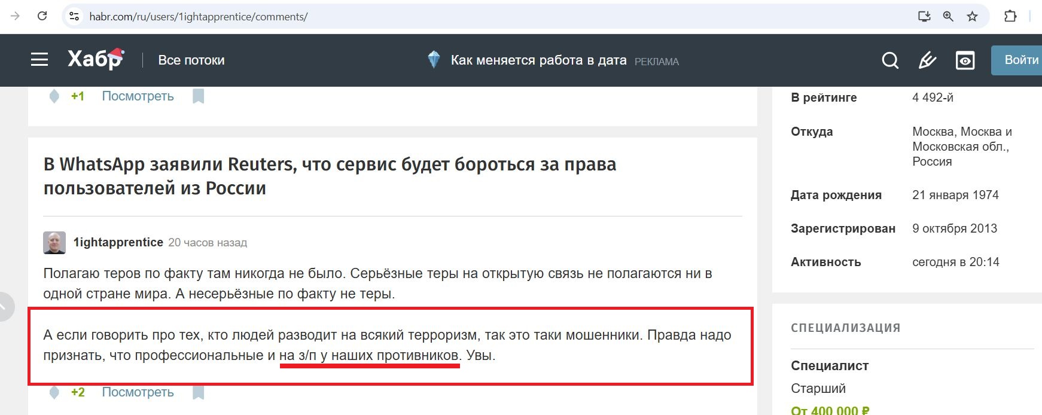Click Посмотреть next to the +1 rating
The height and width of the screenshot is (415, 1042).
[138, 96]
